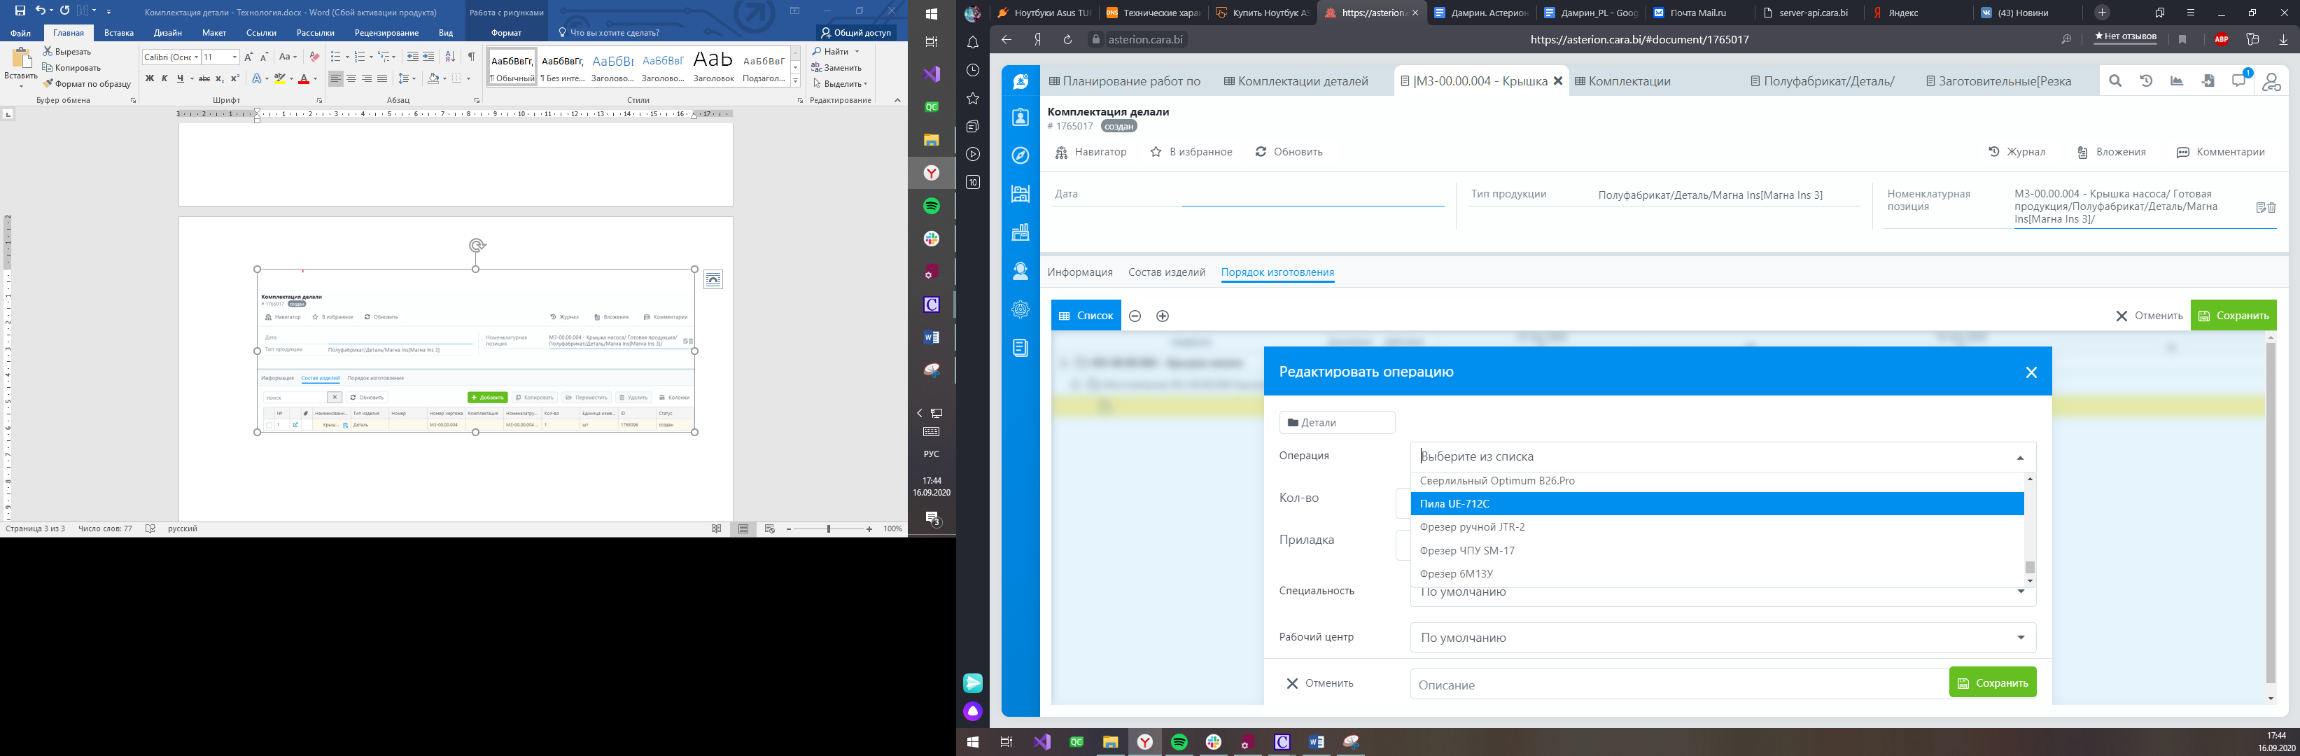
Task: Switch to Состав изделий tab
Action: click(x=1166, y=272)
